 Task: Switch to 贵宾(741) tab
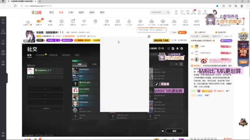click(217, 36)
